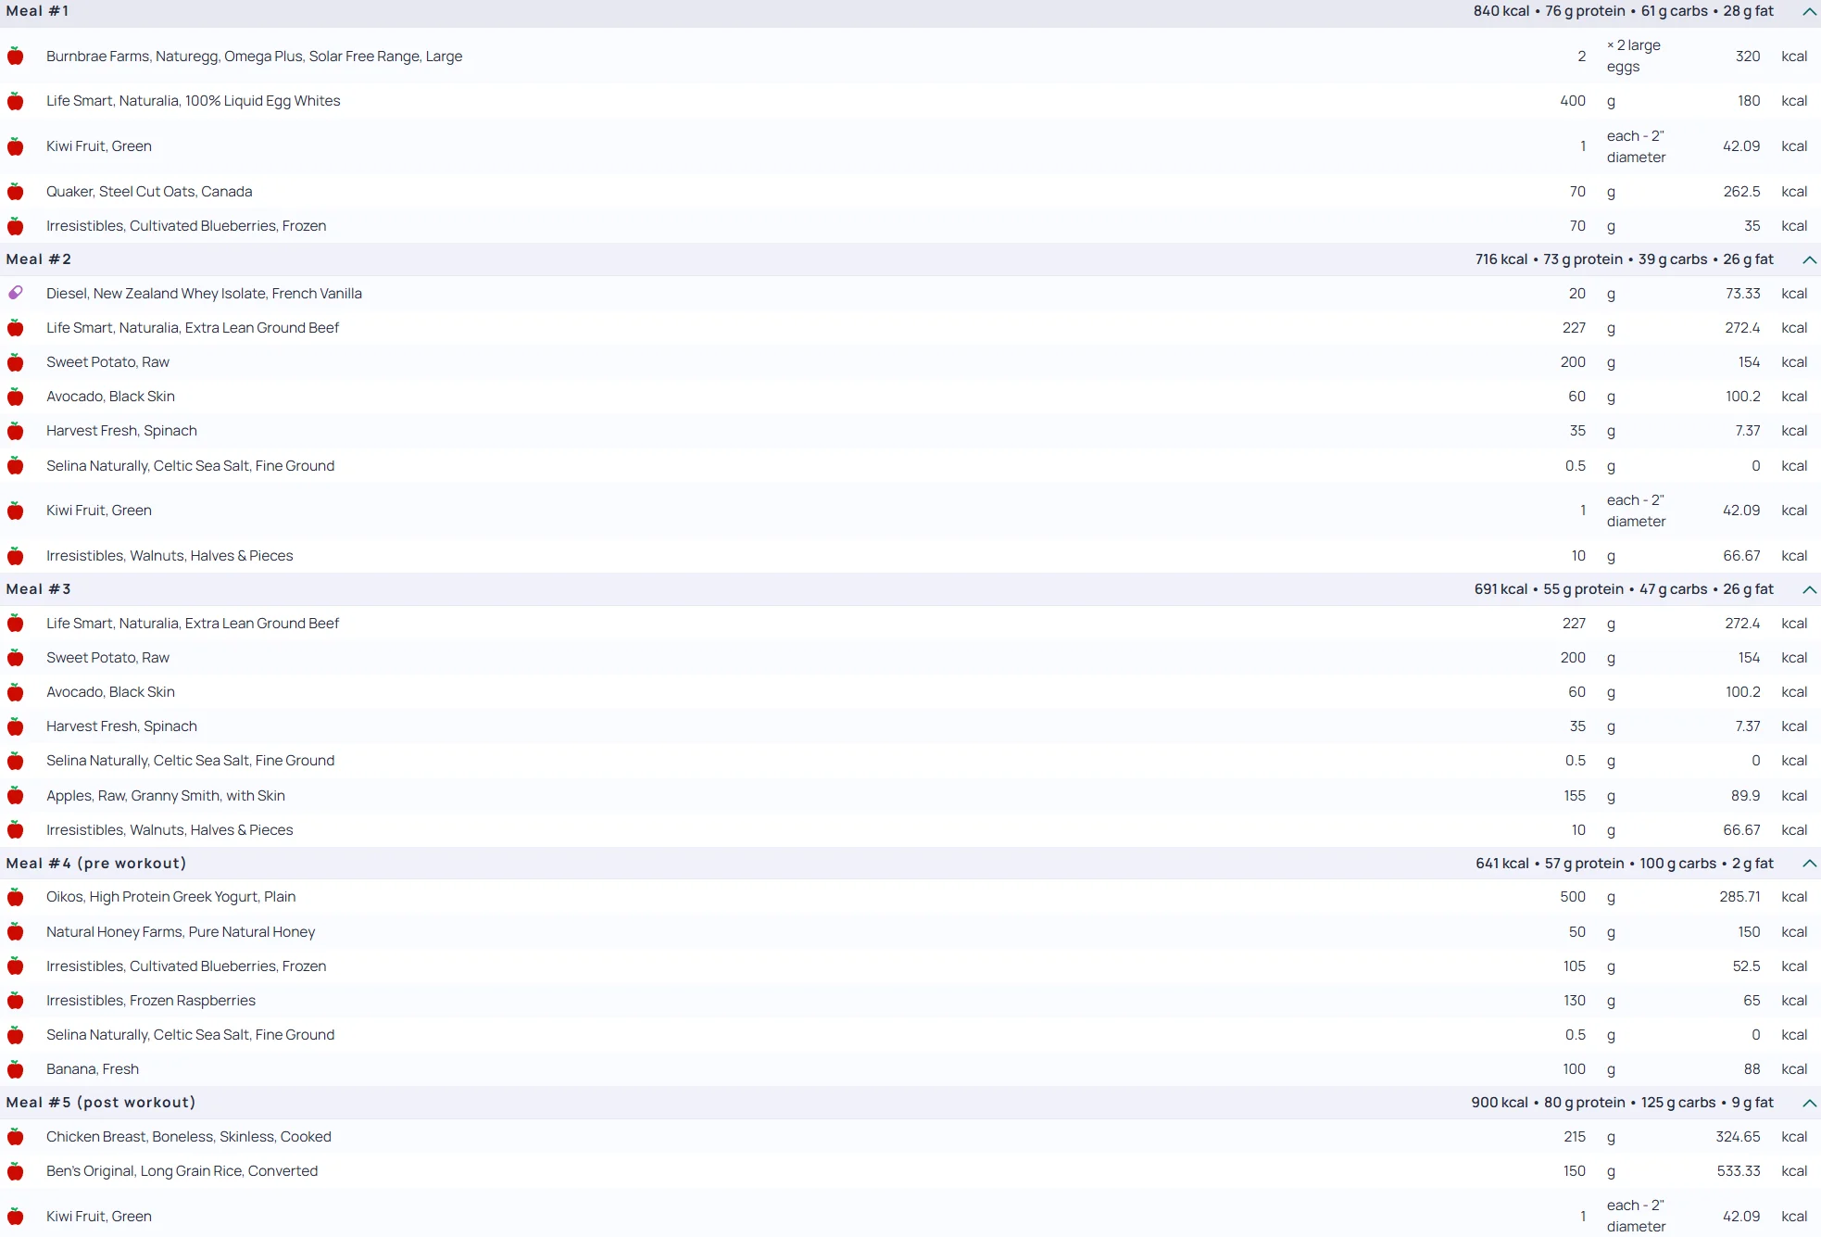Click the 262.5 kcal value for Steel Cut Oats
This screenshot has height=1237, width=1821.
click(x=1741, y=192)
